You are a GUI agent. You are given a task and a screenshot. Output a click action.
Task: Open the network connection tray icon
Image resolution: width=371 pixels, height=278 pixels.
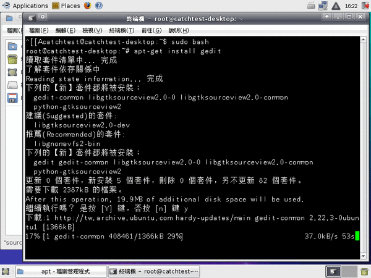(323, 6)
